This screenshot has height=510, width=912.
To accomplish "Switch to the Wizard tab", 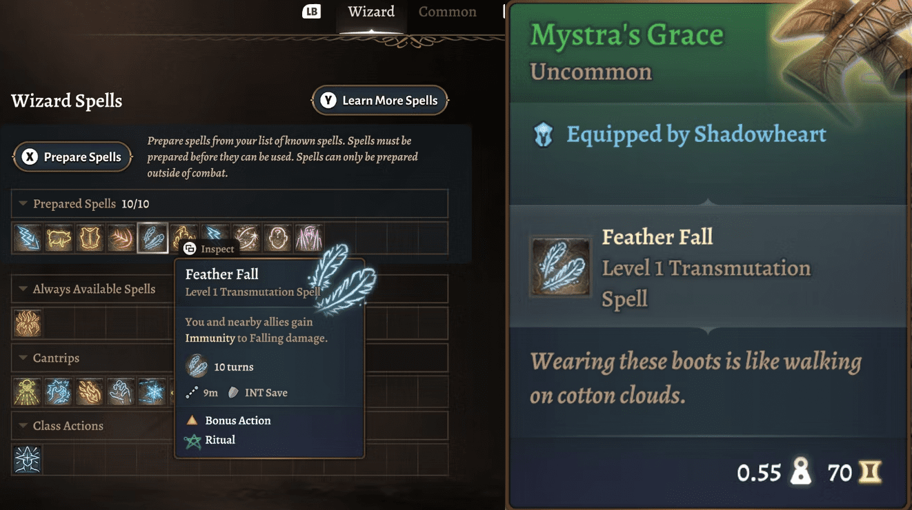I will [x=371, y=12].
